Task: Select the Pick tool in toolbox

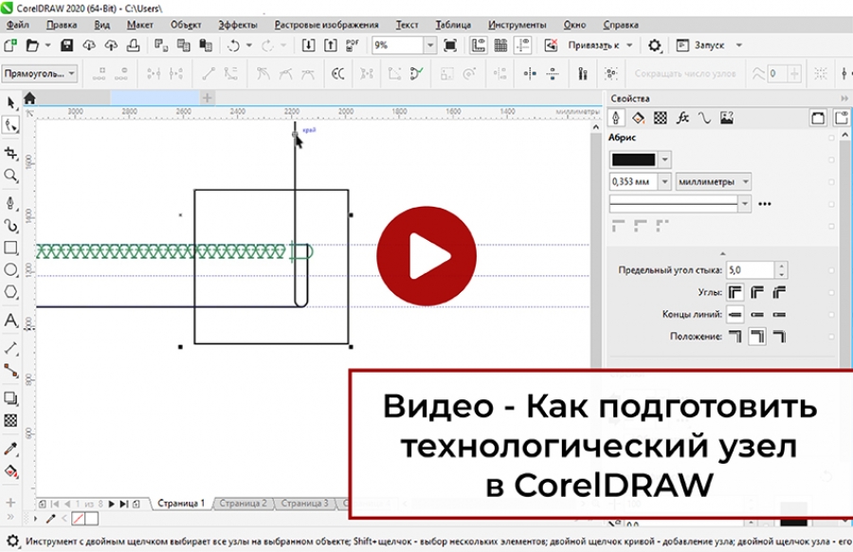Action: pyautogui.click(x=10, y=102)
